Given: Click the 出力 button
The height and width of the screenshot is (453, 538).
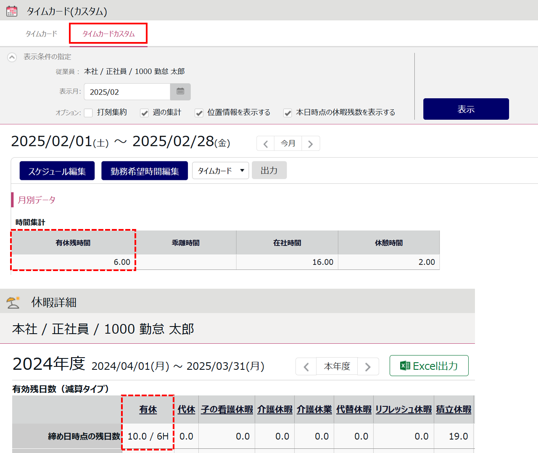Looking at the screenshot, I should point(269,170).
